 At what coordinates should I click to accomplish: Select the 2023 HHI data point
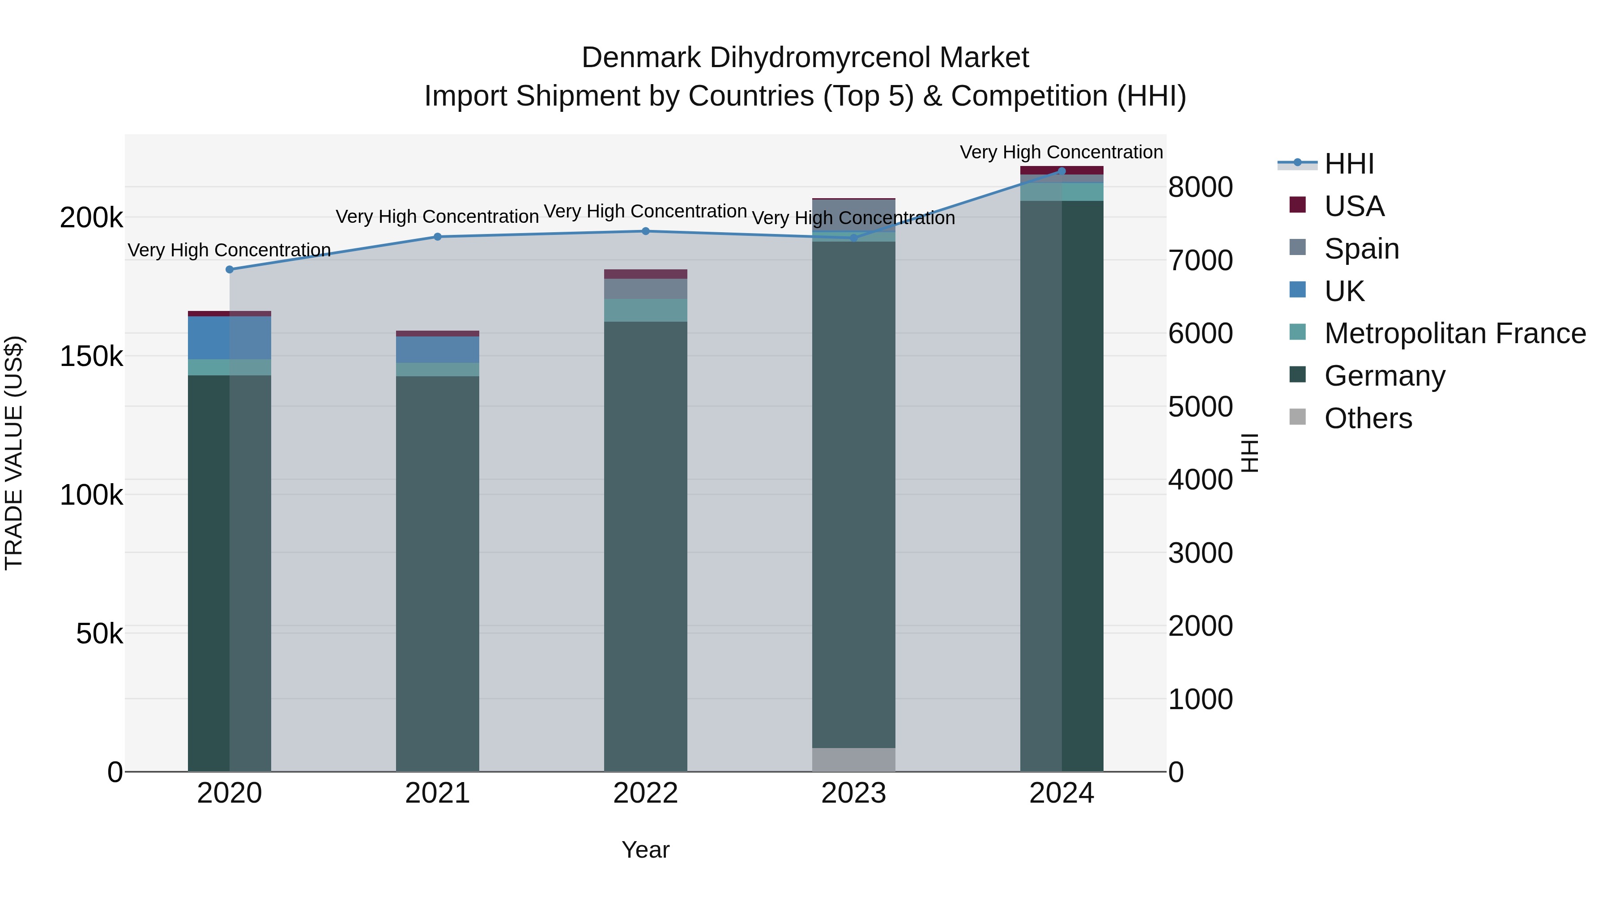(854, 238)
